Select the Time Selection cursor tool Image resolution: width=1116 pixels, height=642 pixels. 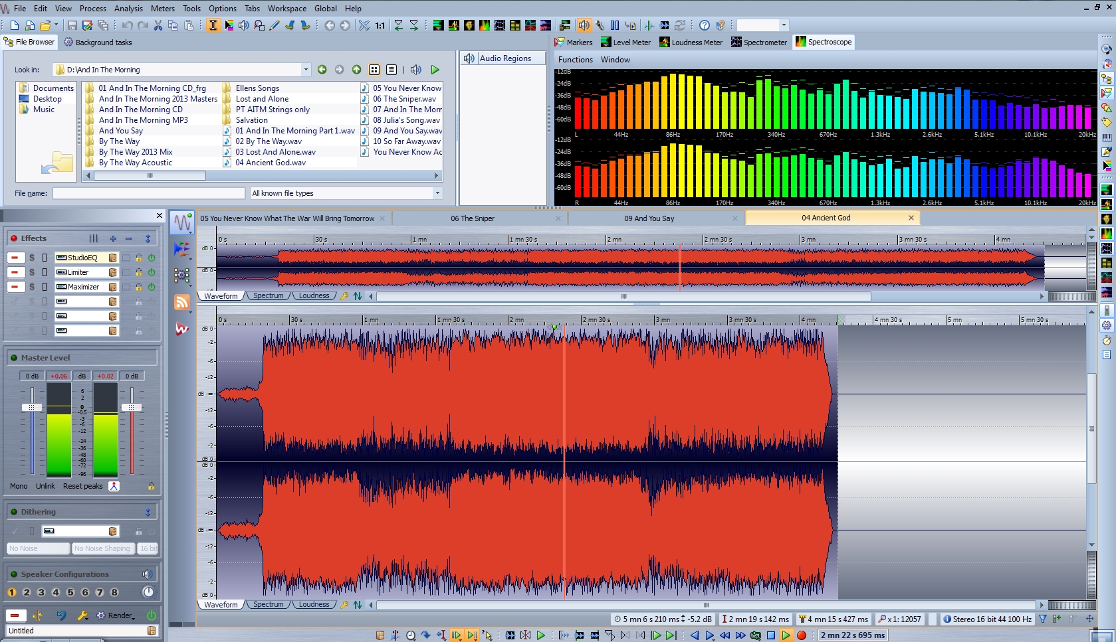(x=213, y=25)
